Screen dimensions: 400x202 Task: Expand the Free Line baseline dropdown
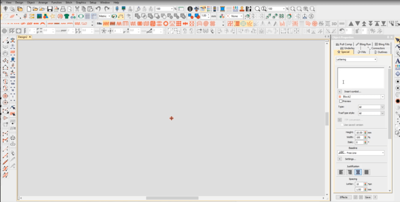[382, 153]
